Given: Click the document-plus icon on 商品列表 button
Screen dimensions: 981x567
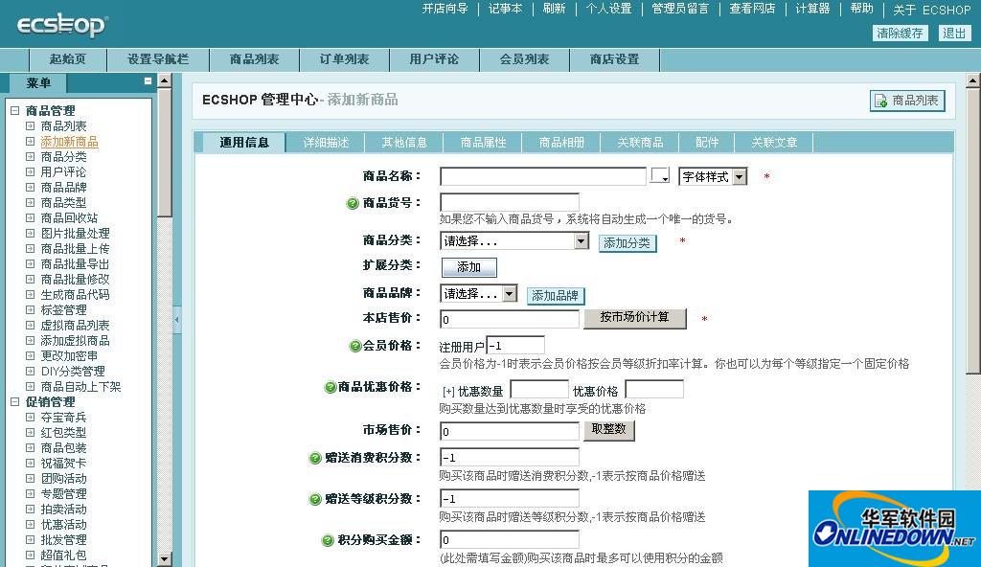Looking at the screenshot, I should pyautogui.click(x=878, y=100).
